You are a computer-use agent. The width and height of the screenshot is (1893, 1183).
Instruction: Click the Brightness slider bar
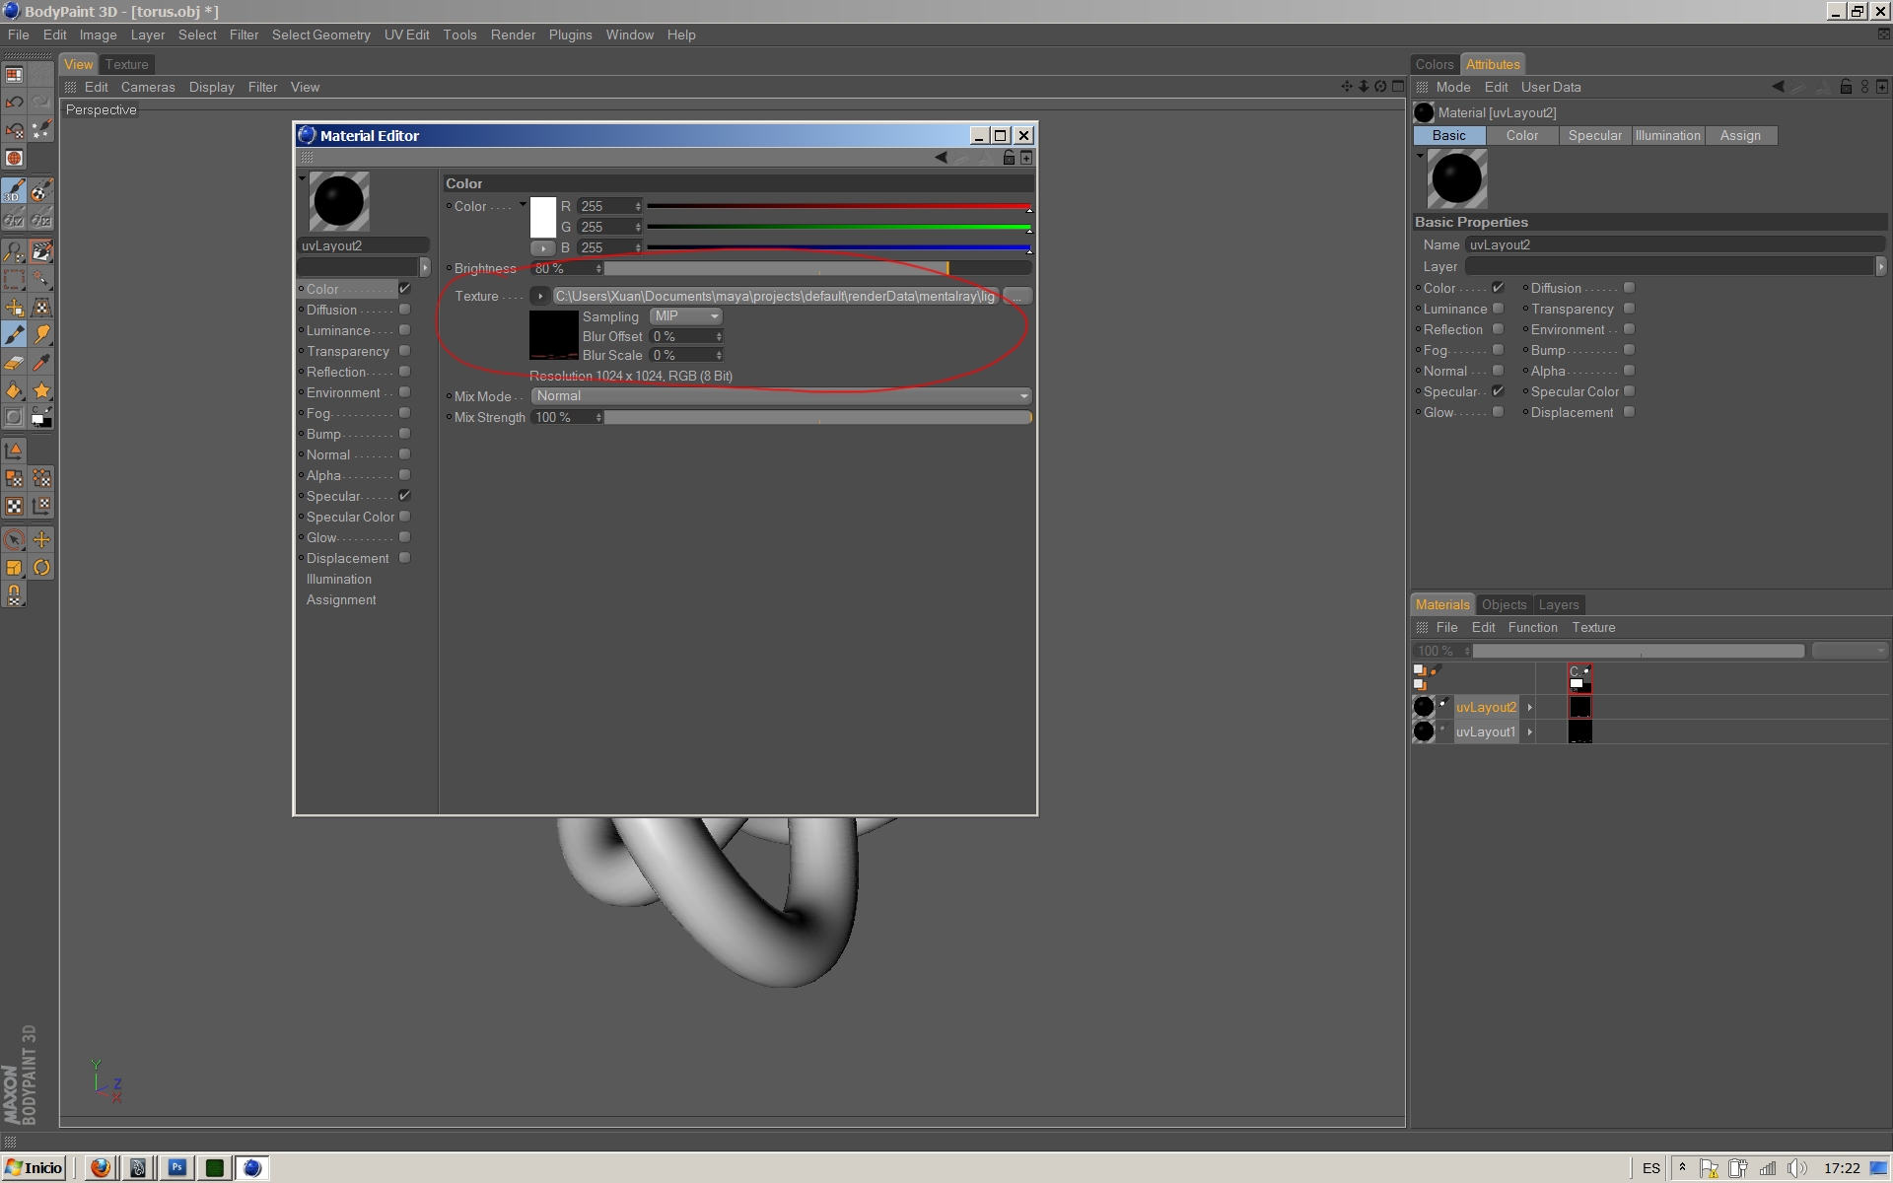click(818, 268)
